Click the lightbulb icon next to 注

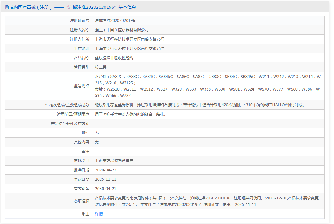pyautogui.click(x=83, y=214)
